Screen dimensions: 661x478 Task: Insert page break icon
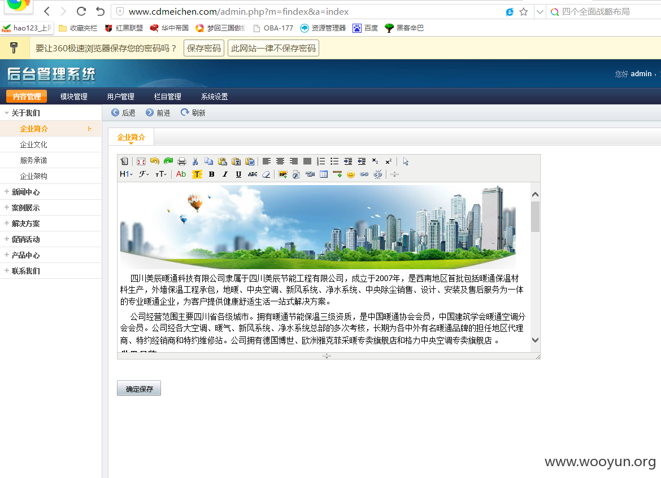[394, 174]
